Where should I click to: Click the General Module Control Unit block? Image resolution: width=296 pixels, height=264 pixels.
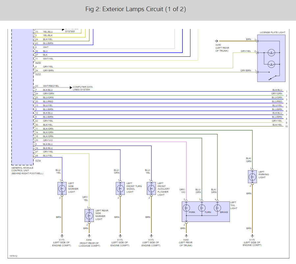pyautogui.click(x=22, y=99)
